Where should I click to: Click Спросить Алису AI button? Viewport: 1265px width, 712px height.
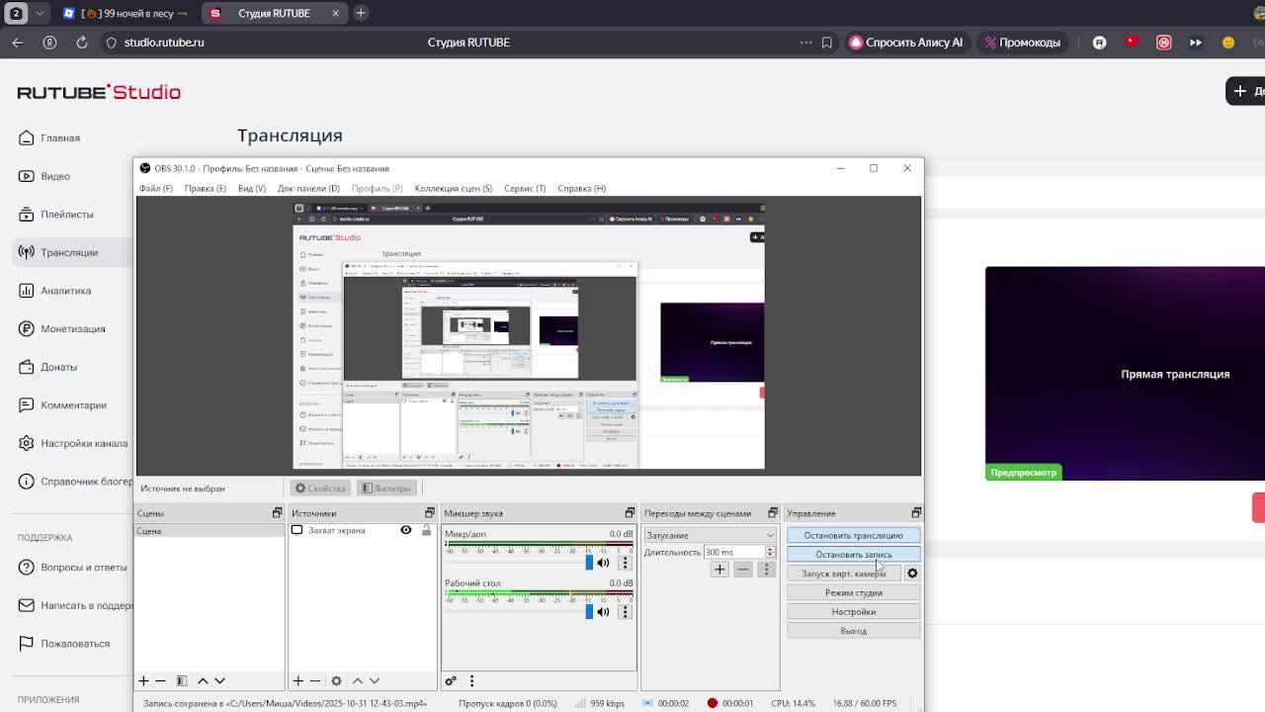[x=906, y=43]
